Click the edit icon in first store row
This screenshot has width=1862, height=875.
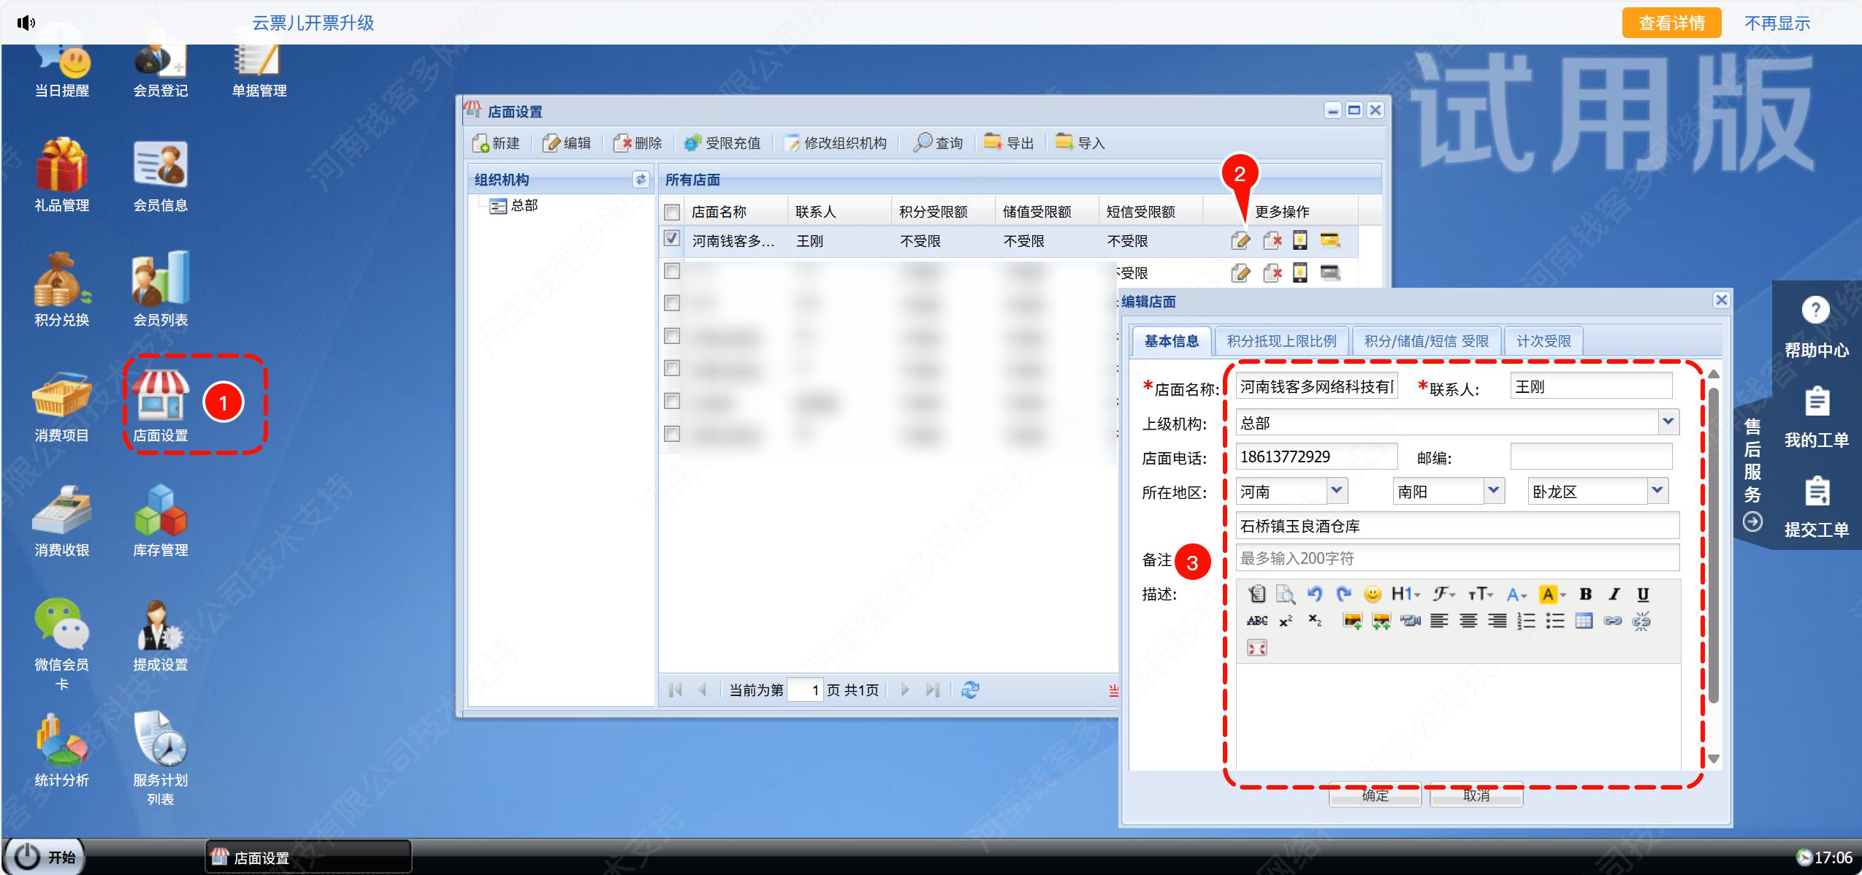tap(1240, 240)
